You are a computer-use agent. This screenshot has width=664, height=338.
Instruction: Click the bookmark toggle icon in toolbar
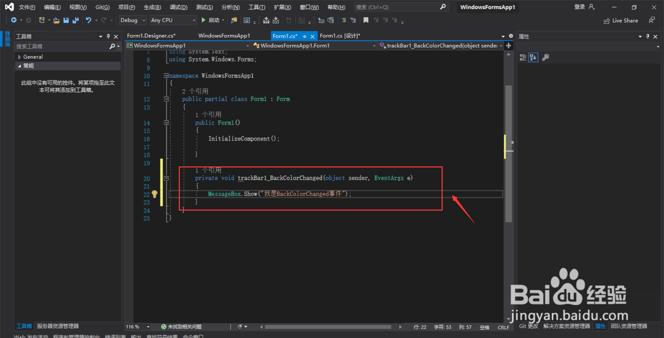(366, 20)
